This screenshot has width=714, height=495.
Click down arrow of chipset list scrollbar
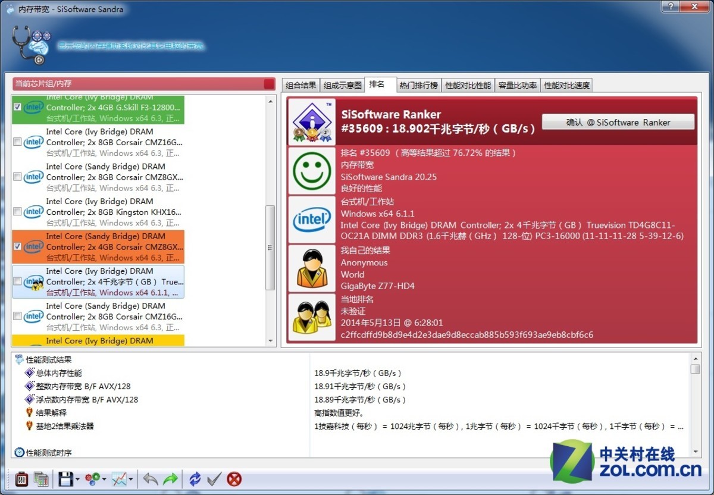pos(270,341)
